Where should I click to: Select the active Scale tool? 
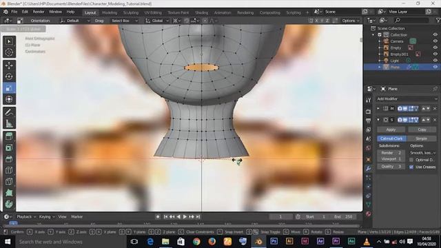coord(9,88)
